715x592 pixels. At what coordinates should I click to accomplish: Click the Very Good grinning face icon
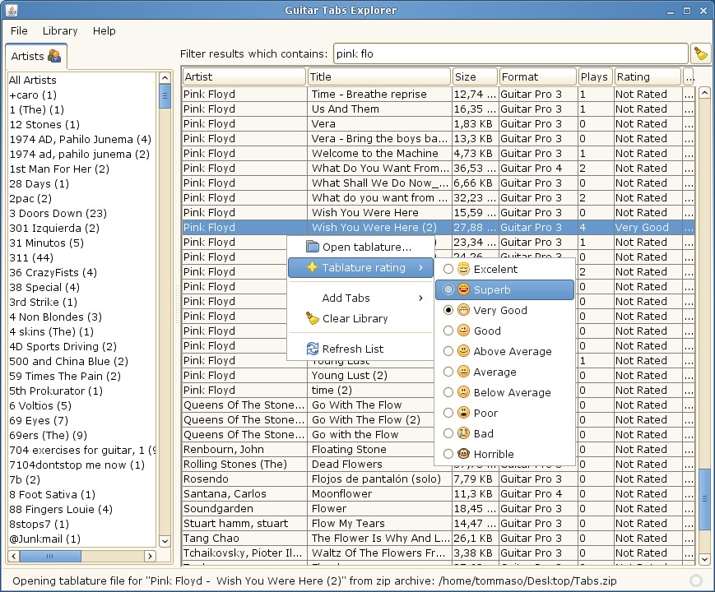tap(463, 310)
